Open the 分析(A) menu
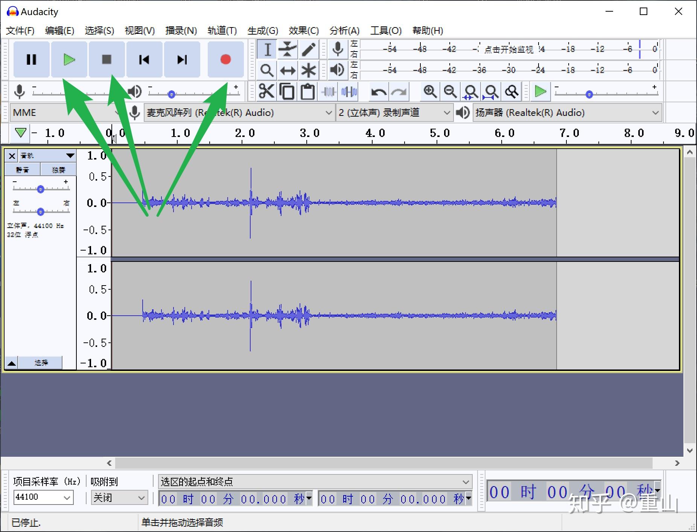 (x=344, y=30)
